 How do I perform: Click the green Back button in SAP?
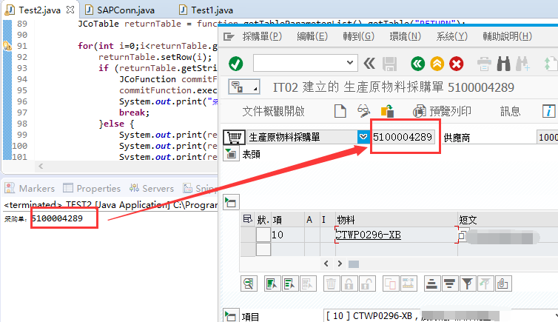click(417, 64)
